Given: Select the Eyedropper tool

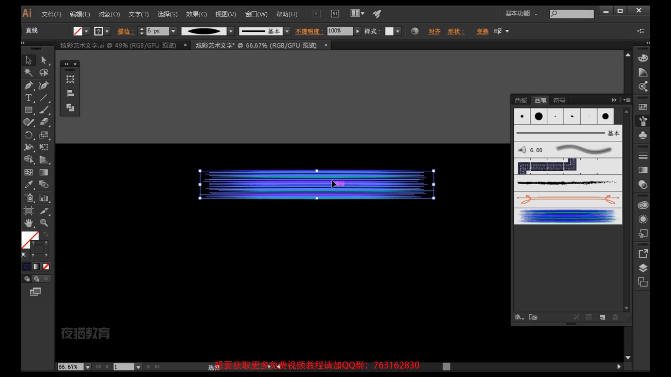Looking at the screenshot, I should pos(28,184).
